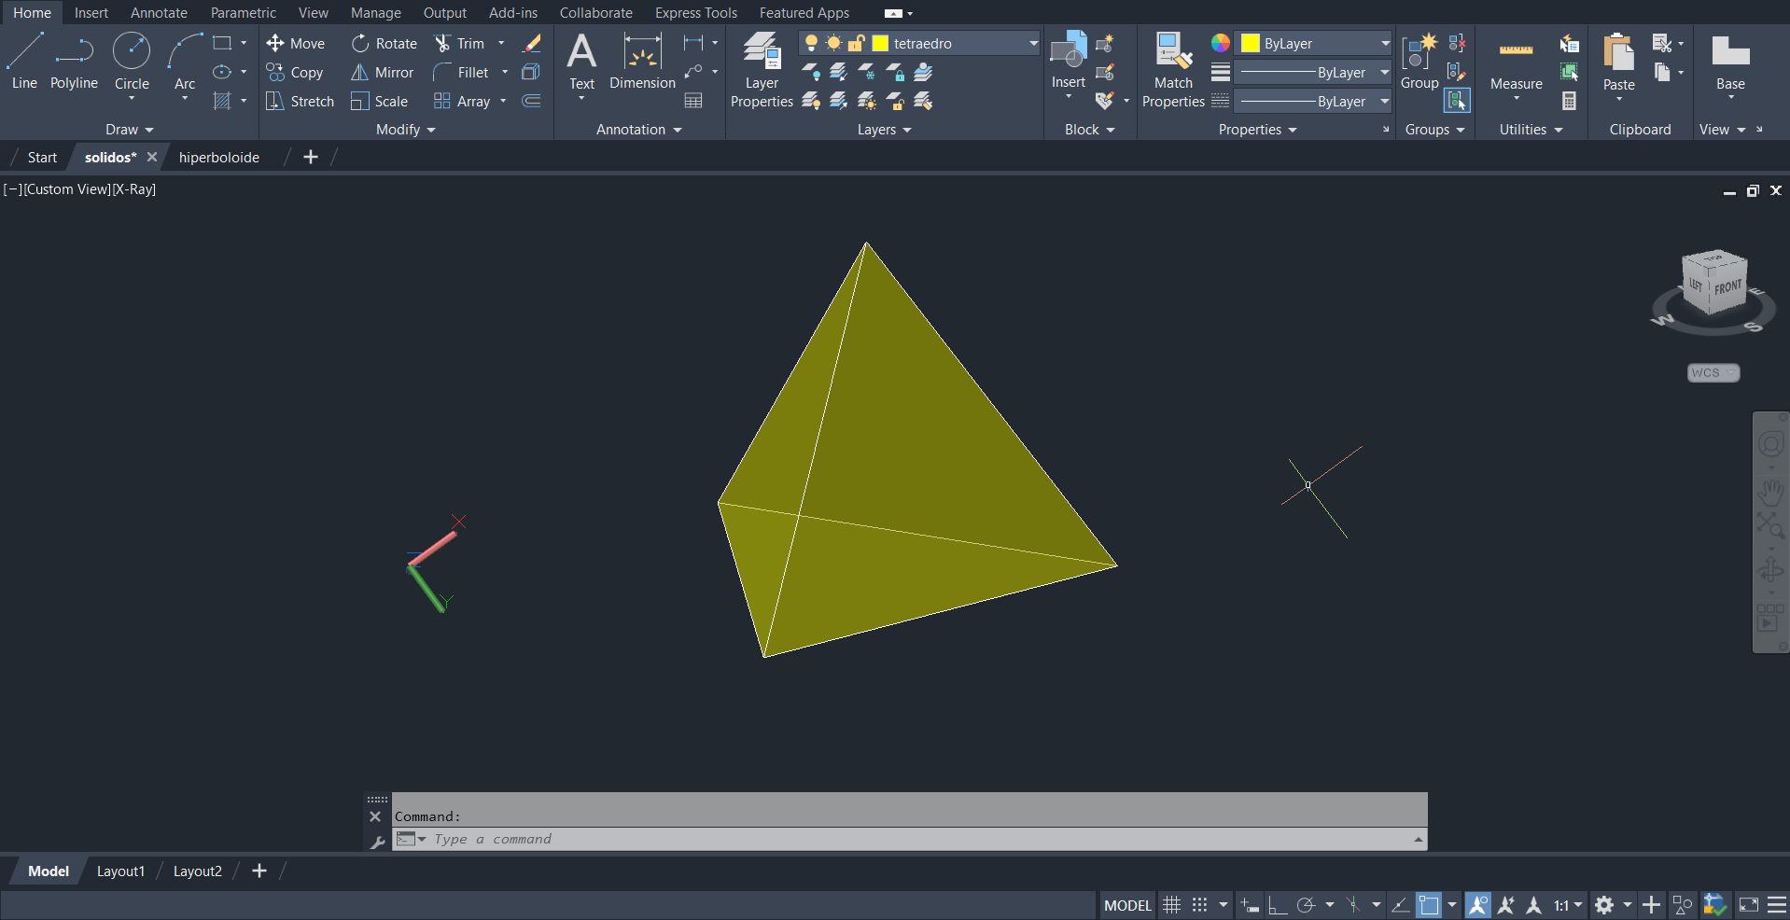Image resolution: width=1790 pixels, height=920 pixels.
Task: Open Layer Properties manager
Action: (762, 70)
